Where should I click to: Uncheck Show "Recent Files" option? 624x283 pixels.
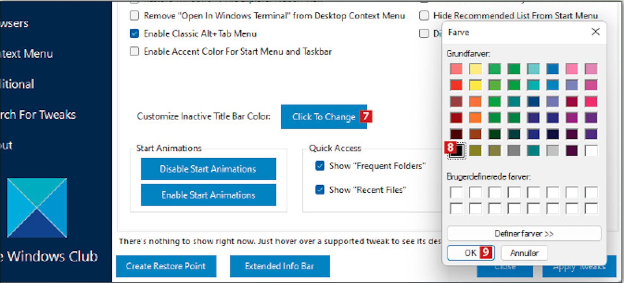tap(320, 190)
